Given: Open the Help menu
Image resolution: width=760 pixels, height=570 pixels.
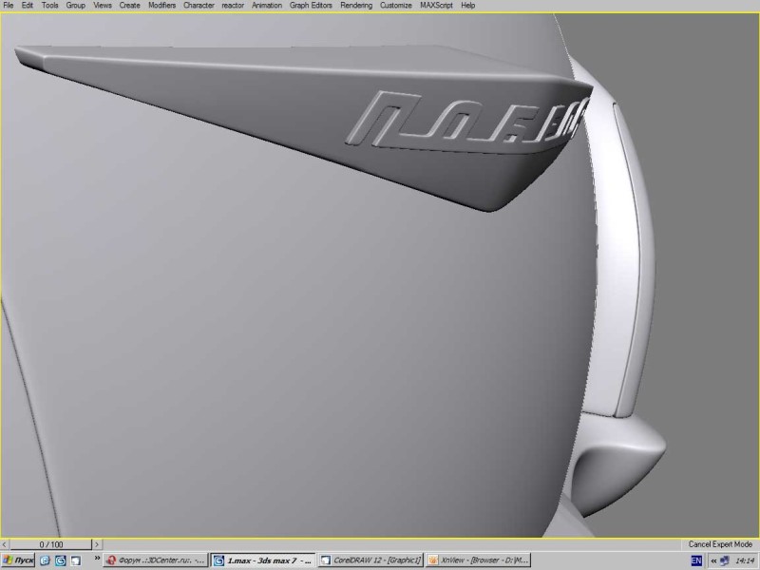Looking at the screenshot, I should tap(467, 6).
